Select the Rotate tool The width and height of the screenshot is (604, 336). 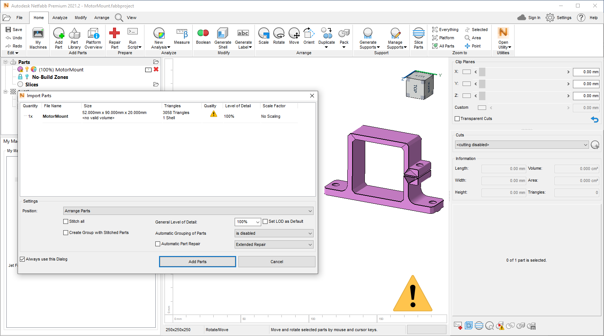[x=279, y=36]
